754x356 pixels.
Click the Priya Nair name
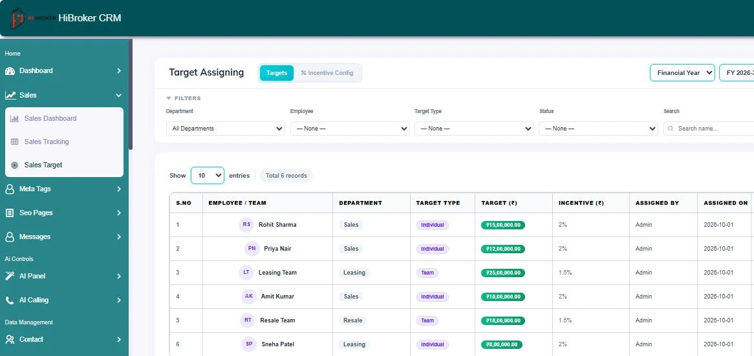(277, 249)
